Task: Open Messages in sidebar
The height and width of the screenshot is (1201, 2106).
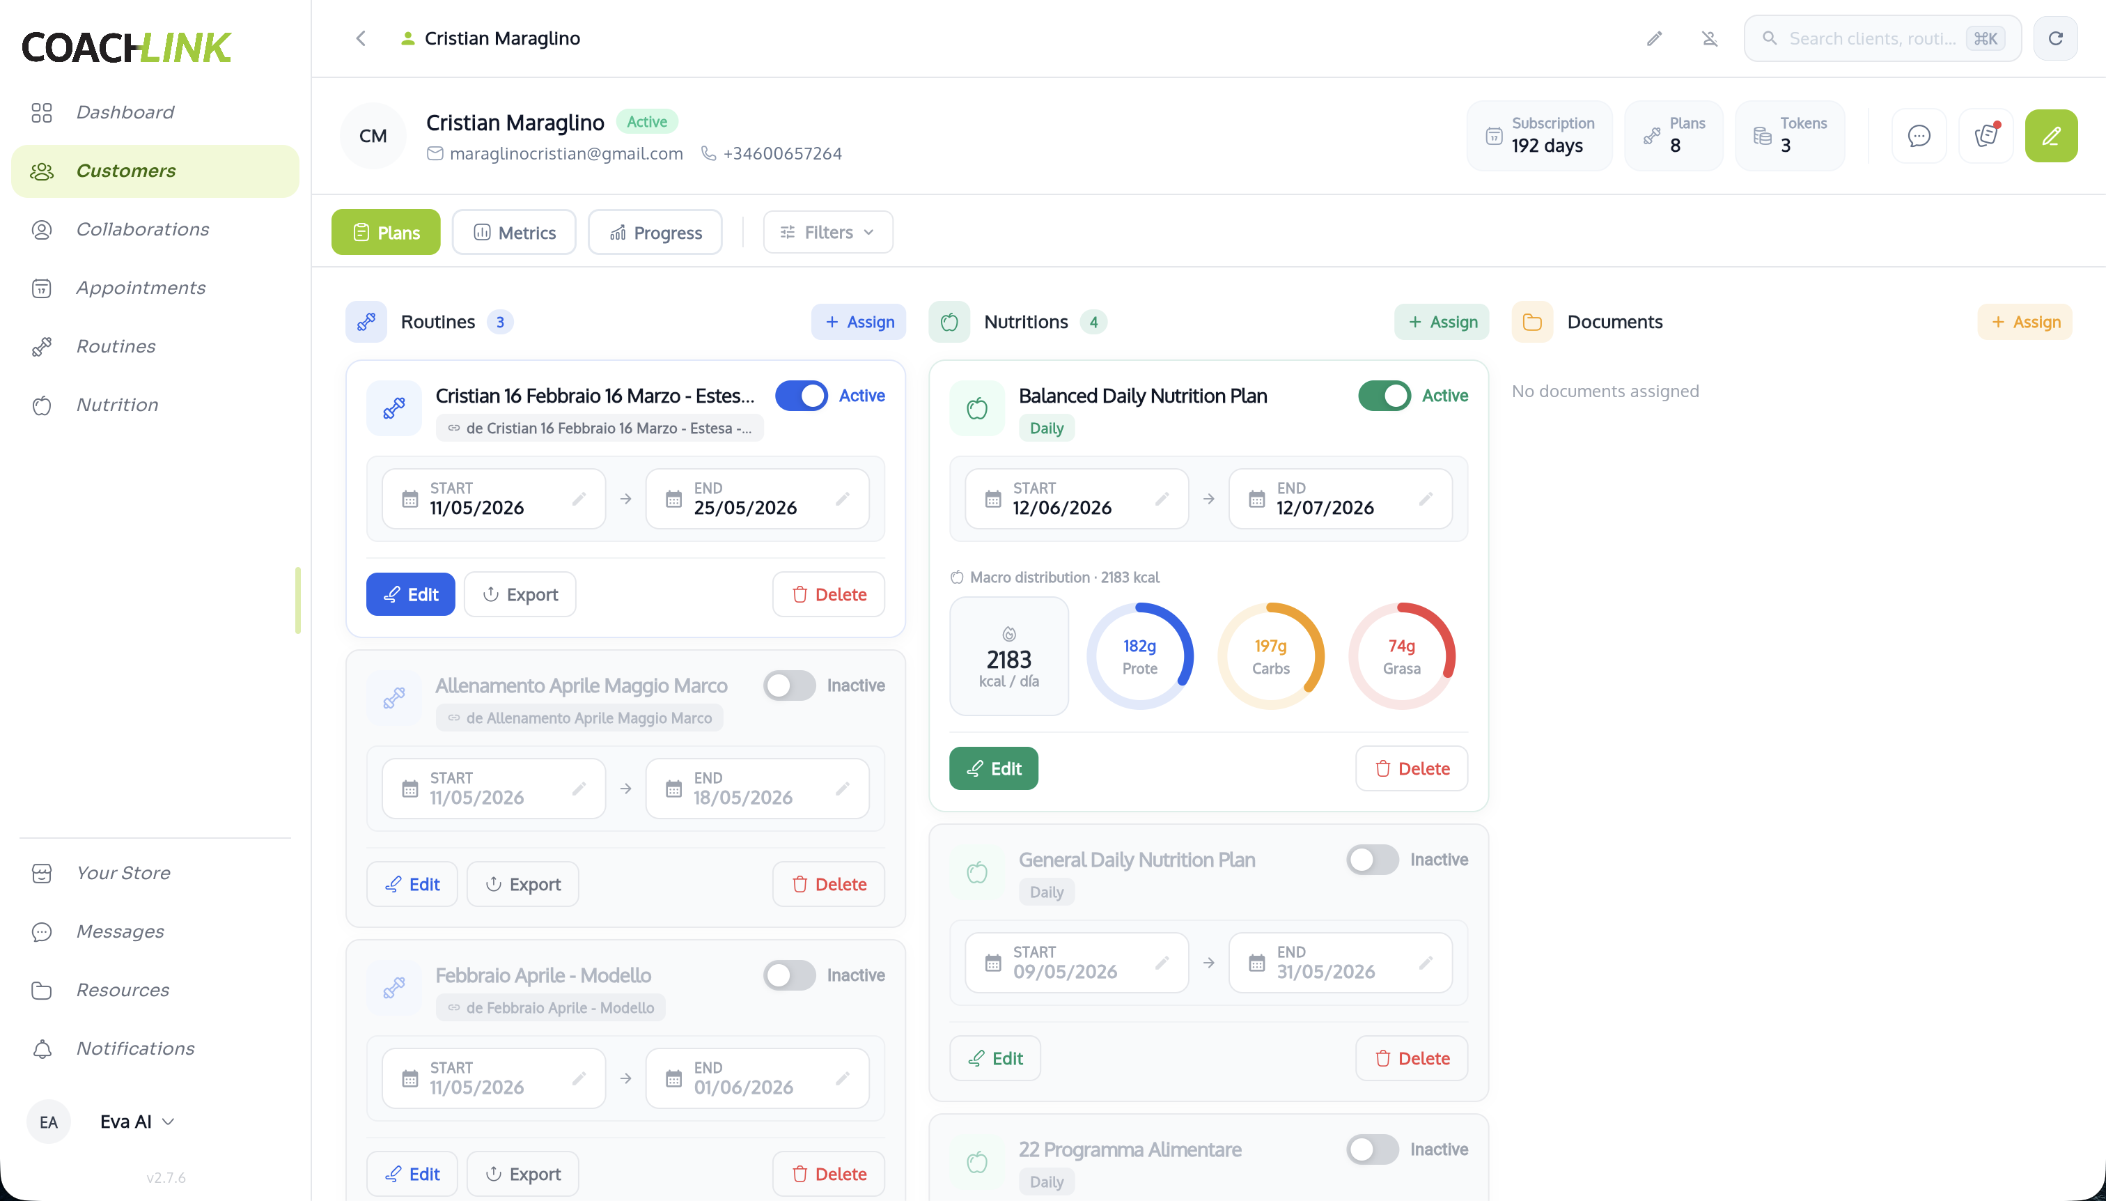Action: tap(155, 931)
